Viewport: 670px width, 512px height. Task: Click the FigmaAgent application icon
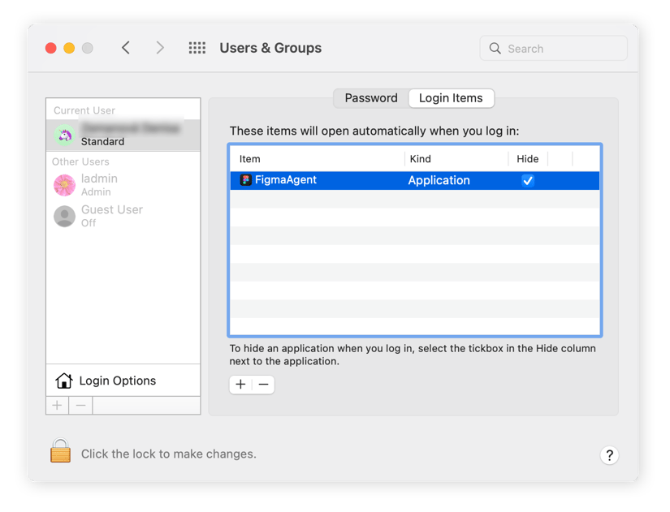click(244, 180)
